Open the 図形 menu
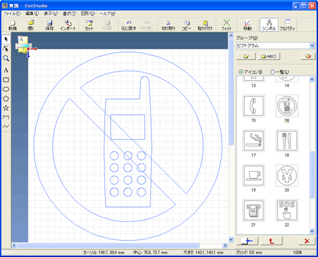 pyautogui.click(x=88, y=13)
